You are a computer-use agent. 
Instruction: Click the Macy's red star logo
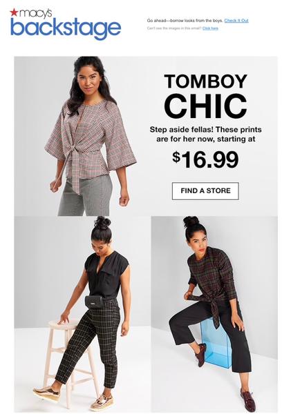point(13,12)
